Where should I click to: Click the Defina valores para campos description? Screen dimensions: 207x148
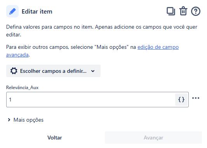[x=102, y=31]
